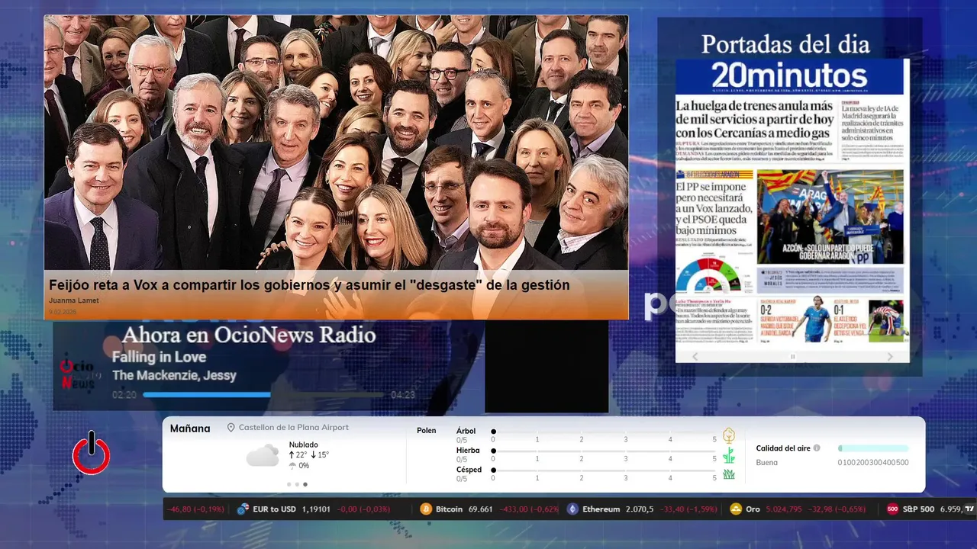This screenshot has width=977, height=549.
Task: Seek along the Falling in Love progress bar
Action: pos(263,395)
